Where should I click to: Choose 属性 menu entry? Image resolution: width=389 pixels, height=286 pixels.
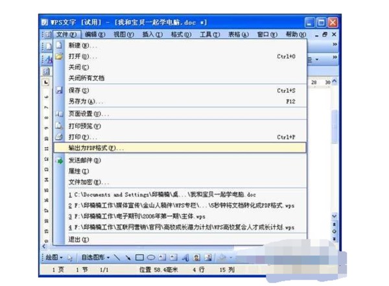pos(180,171)
